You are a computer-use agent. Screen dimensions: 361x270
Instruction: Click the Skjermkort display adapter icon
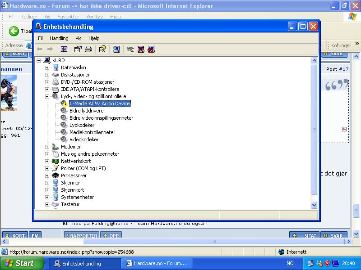coord(55,190)
